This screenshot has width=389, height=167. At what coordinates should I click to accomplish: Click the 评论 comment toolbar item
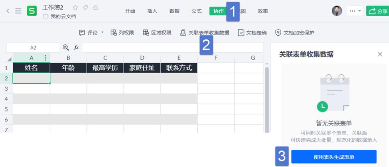pos(89,32)
